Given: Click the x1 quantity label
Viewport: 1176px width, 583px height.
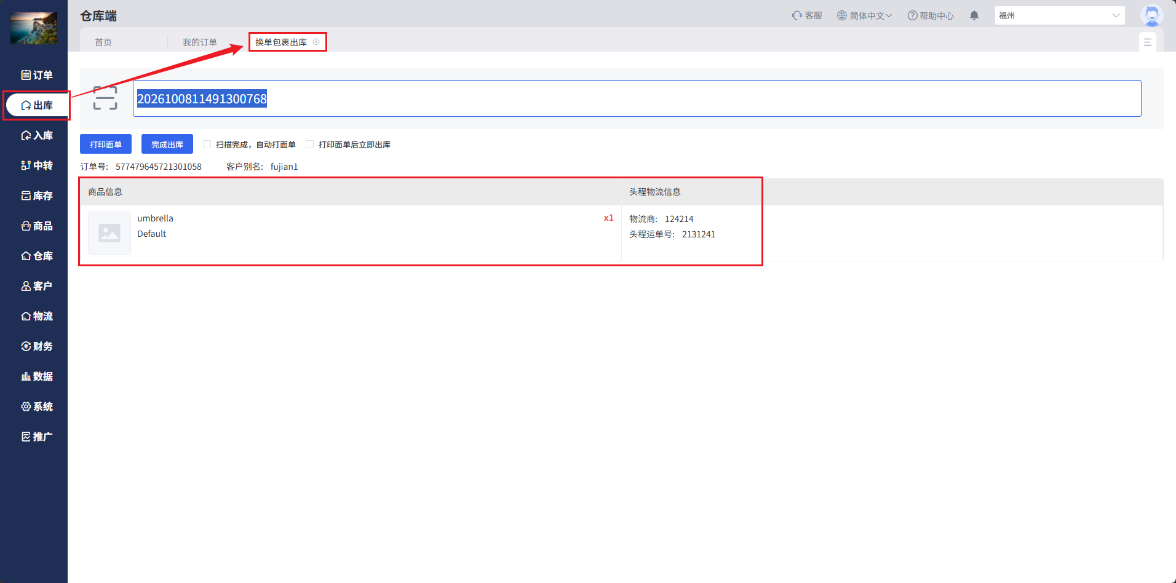Looking at the screenshot, I should click(x=608, y=218).
